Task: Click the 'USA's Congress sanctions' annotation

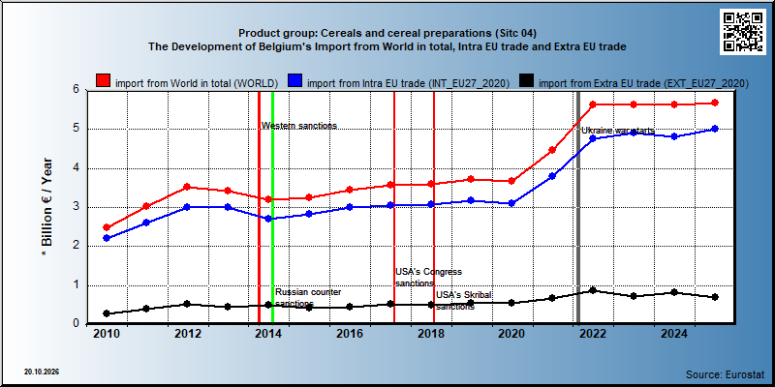Action: coord(428,278)
